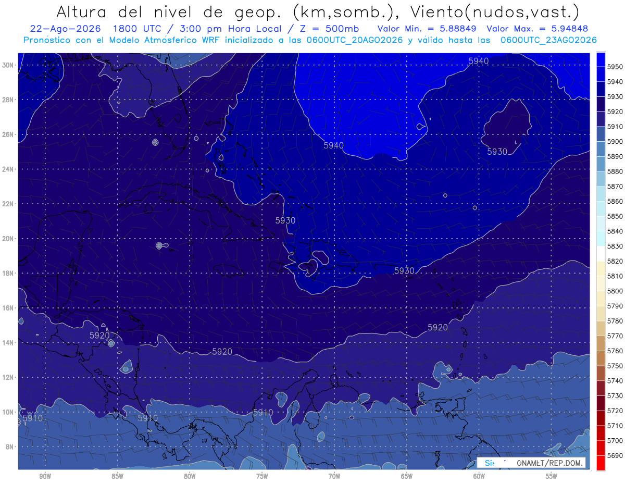Select the valid-until time '0600UTC_23AGO2026'
The height and width of the screenshot is (483, 625).
coord(549,40)
